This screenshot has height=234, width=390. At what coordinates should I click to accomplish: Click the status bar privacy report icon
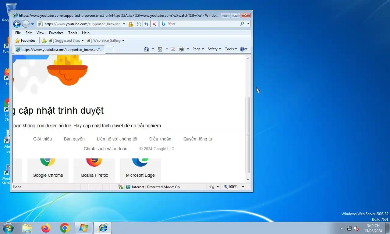coord(212,187)
